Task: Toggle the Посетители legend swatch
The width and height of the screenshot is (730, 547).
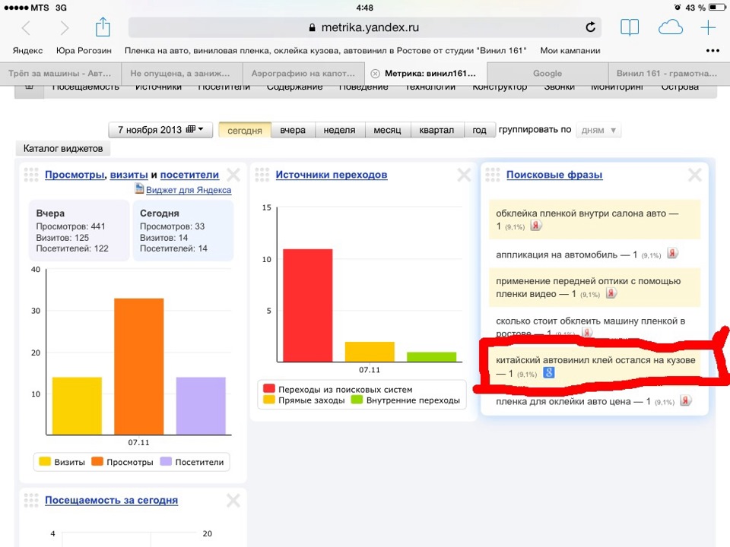Action: coord(166,461)
